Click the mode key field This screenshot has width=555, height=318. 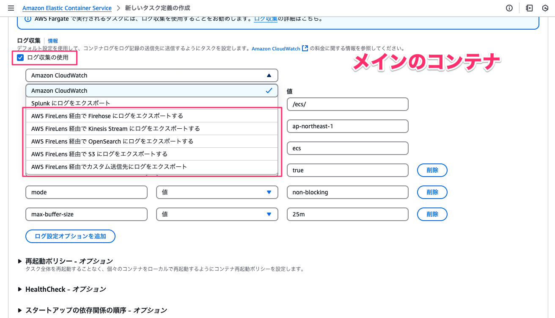tap(86, 192)
